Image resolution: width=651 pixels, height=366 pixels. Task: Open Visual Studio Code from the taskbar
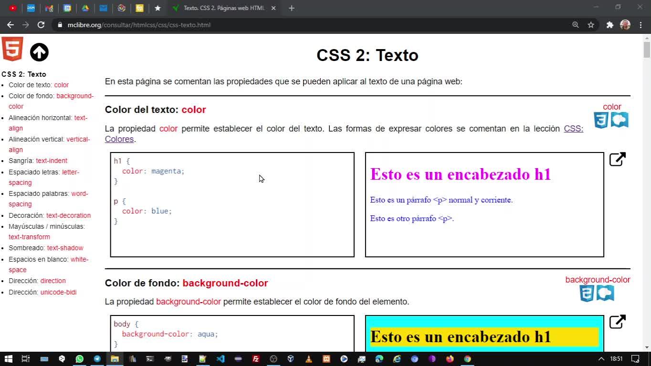(x=220, y=359)
